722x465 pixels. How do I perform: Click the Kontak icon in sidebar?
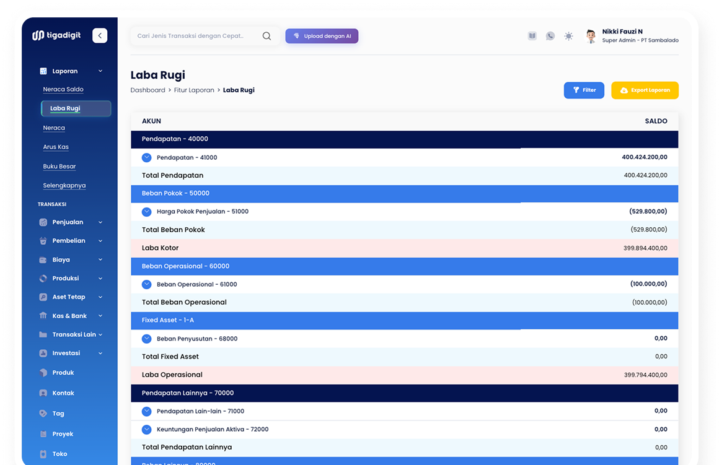(43, 393)
